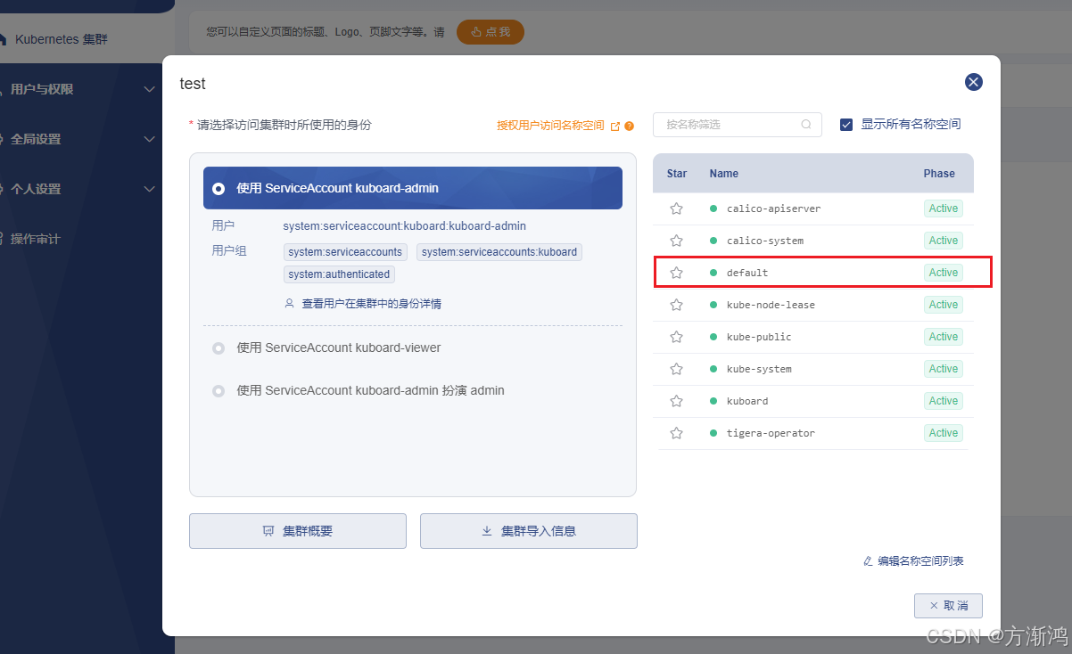The width and height of the screenshot is (1072, 654).
Task: Click Active tag of kuboard row
Action: (x=944, y=401)
